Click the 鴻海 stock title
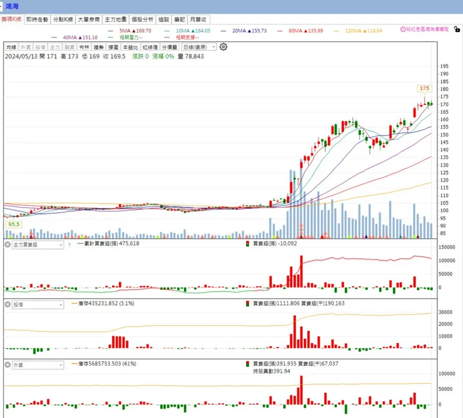 [x=12, y=6]
